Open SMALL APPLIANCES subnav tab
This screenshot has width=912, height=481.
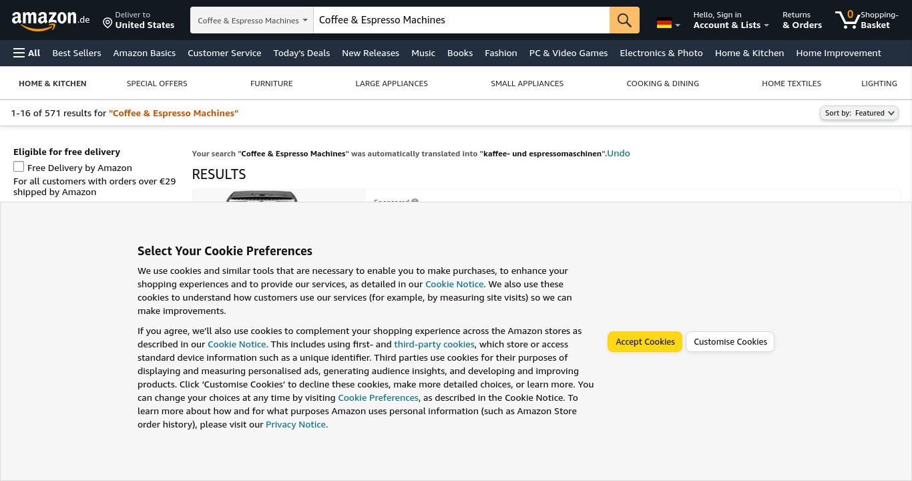tap(527, 84)
